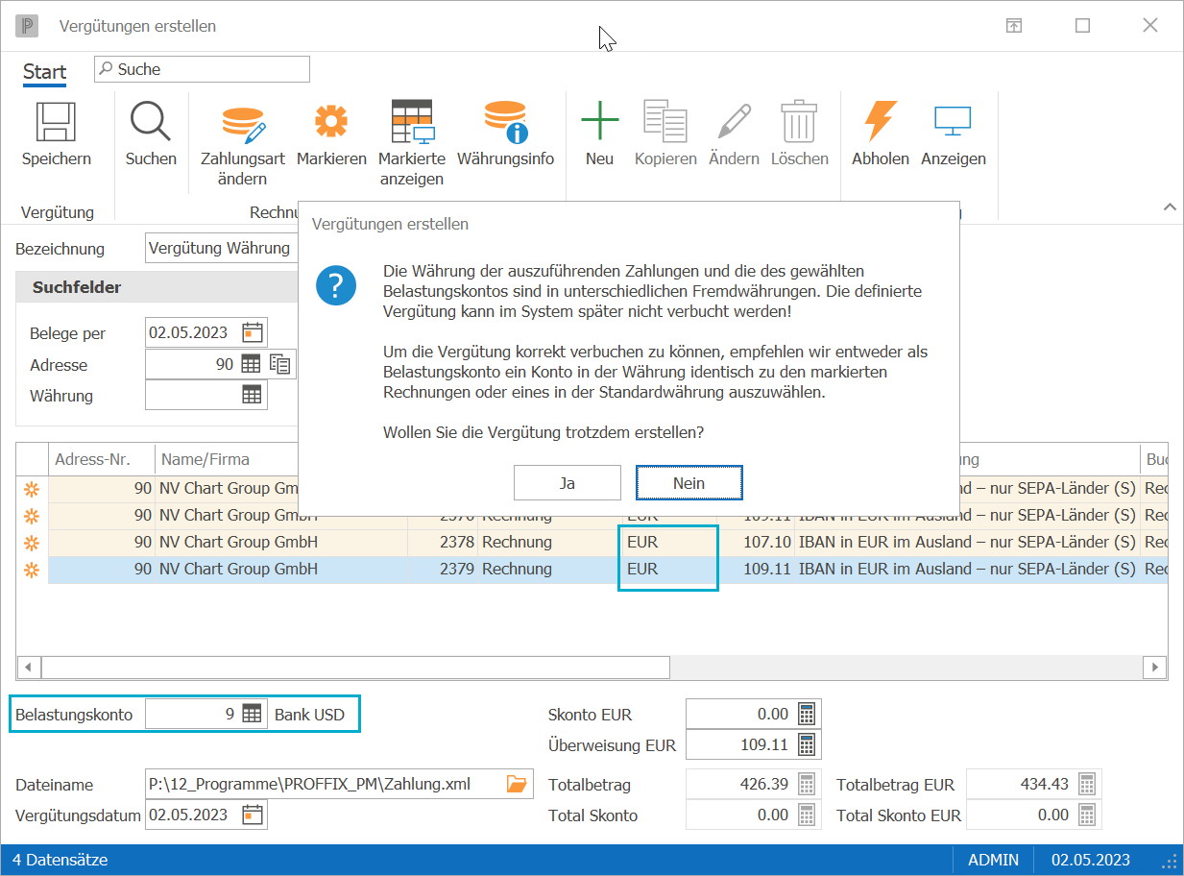Click the Markieren gear icon
This screenshot has width=1184, height=876.
coord(331,122)
